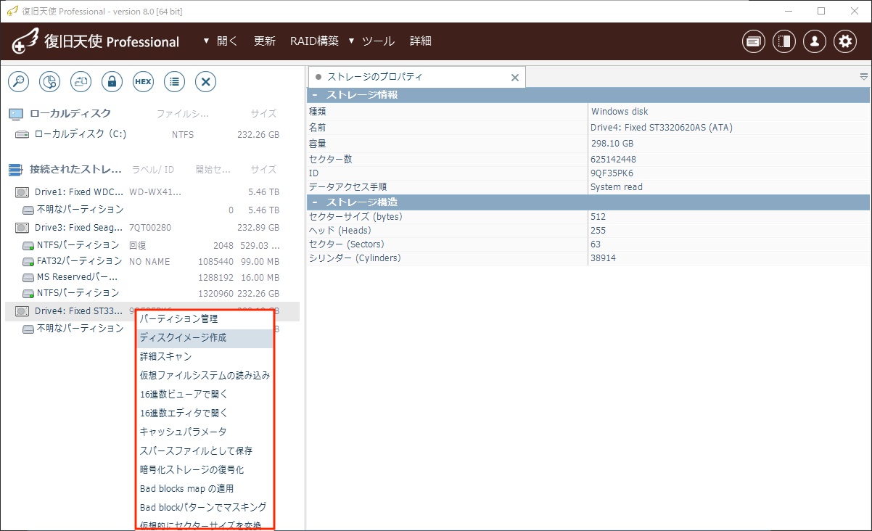Click the heads value 255
872x531 pixels.
[x=599, y=231]
